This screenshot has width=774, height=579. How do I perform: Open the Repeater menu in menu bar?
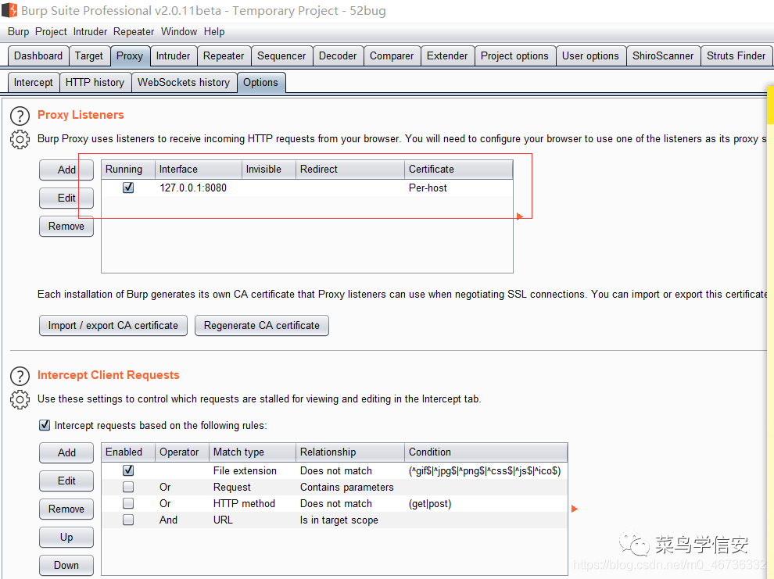click(x=134, y=31)
